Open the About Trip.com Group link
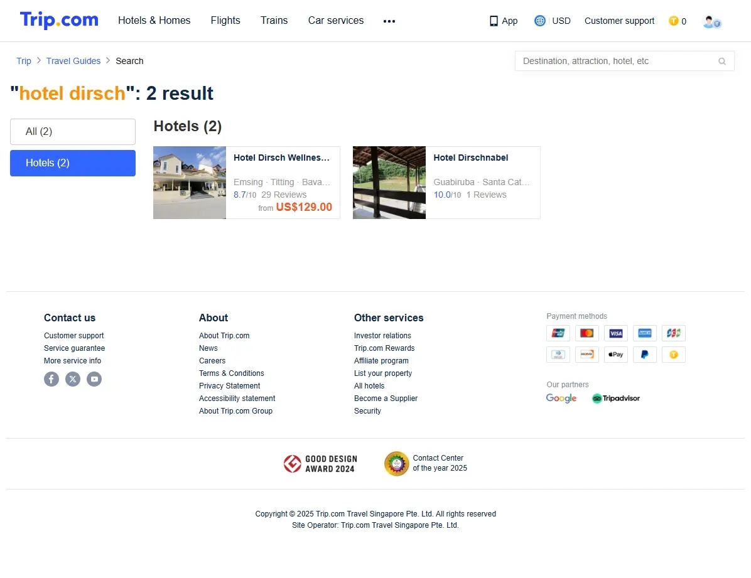This screenshot has height=578, width=751. point(235,411)
